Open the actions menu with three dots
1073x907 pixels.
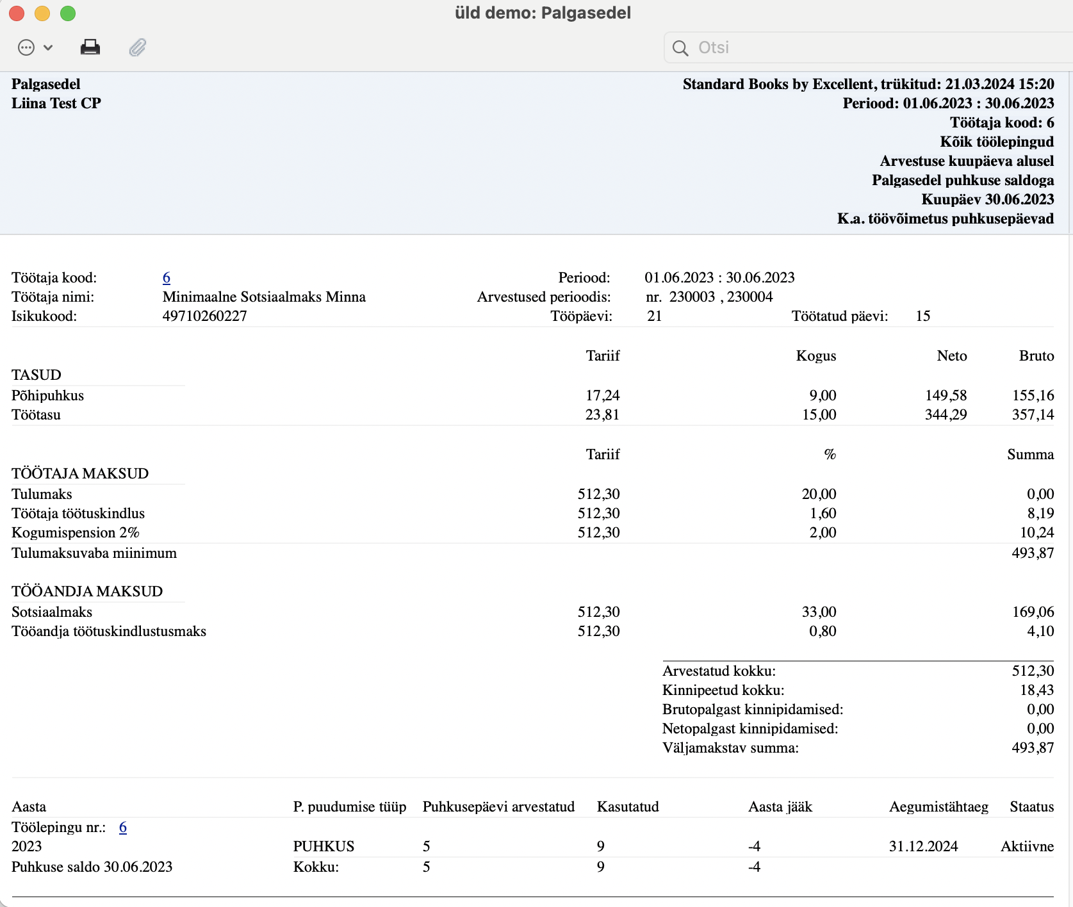[x=26, y=47]
